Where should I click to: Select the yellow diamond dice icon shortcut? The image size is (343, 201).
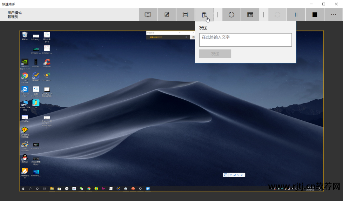pyautogui.click(x=25, y=132)
